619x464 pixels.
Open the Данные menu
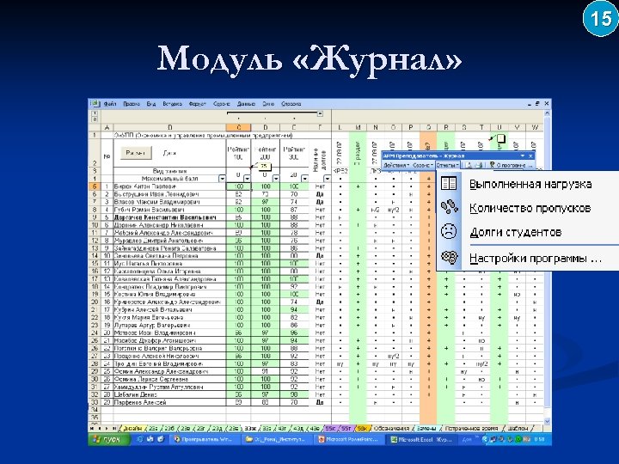point(246,104)
